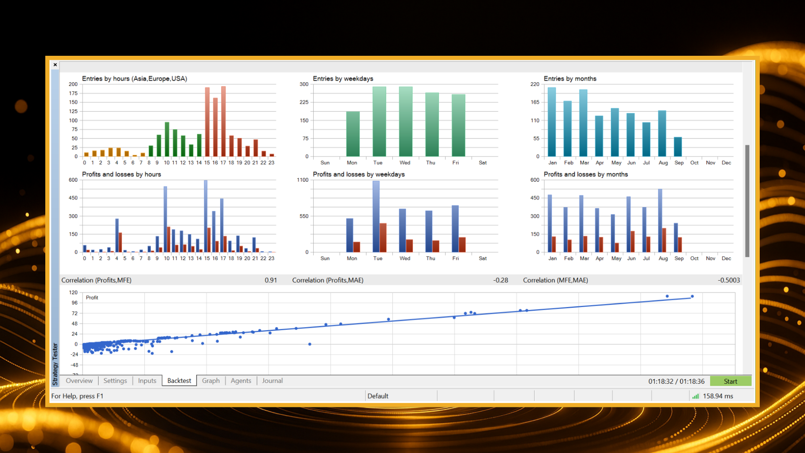
Task: Switch to the Settings tab
Action: pos(115,381)
